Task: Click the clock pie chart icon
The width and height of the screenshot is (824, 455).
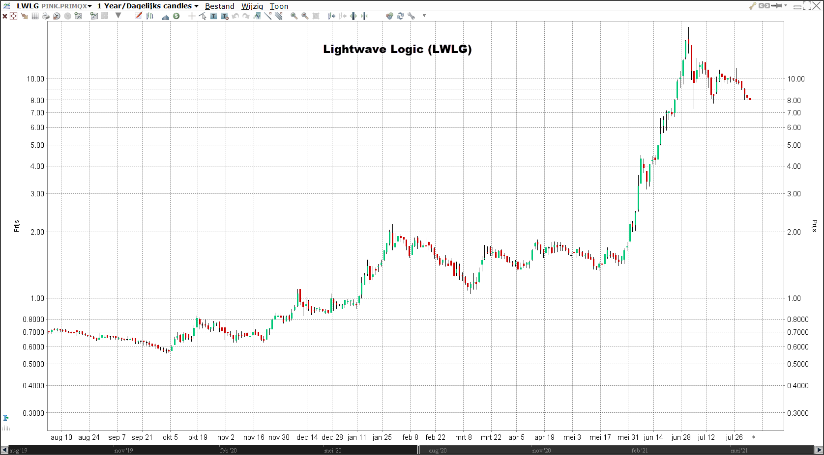Action: 57,16
